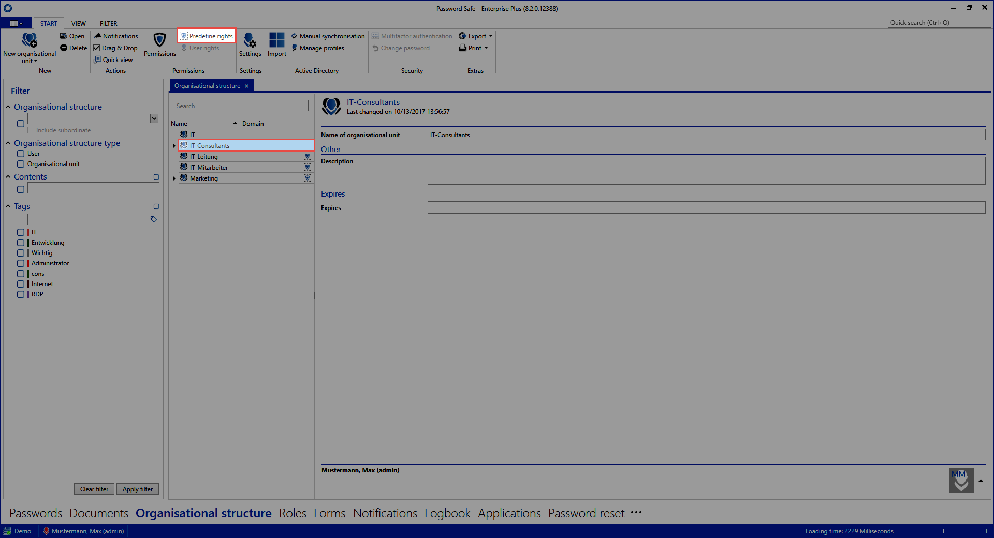Click the list Search field
The image size is (994, 538).
pos(241,106)
